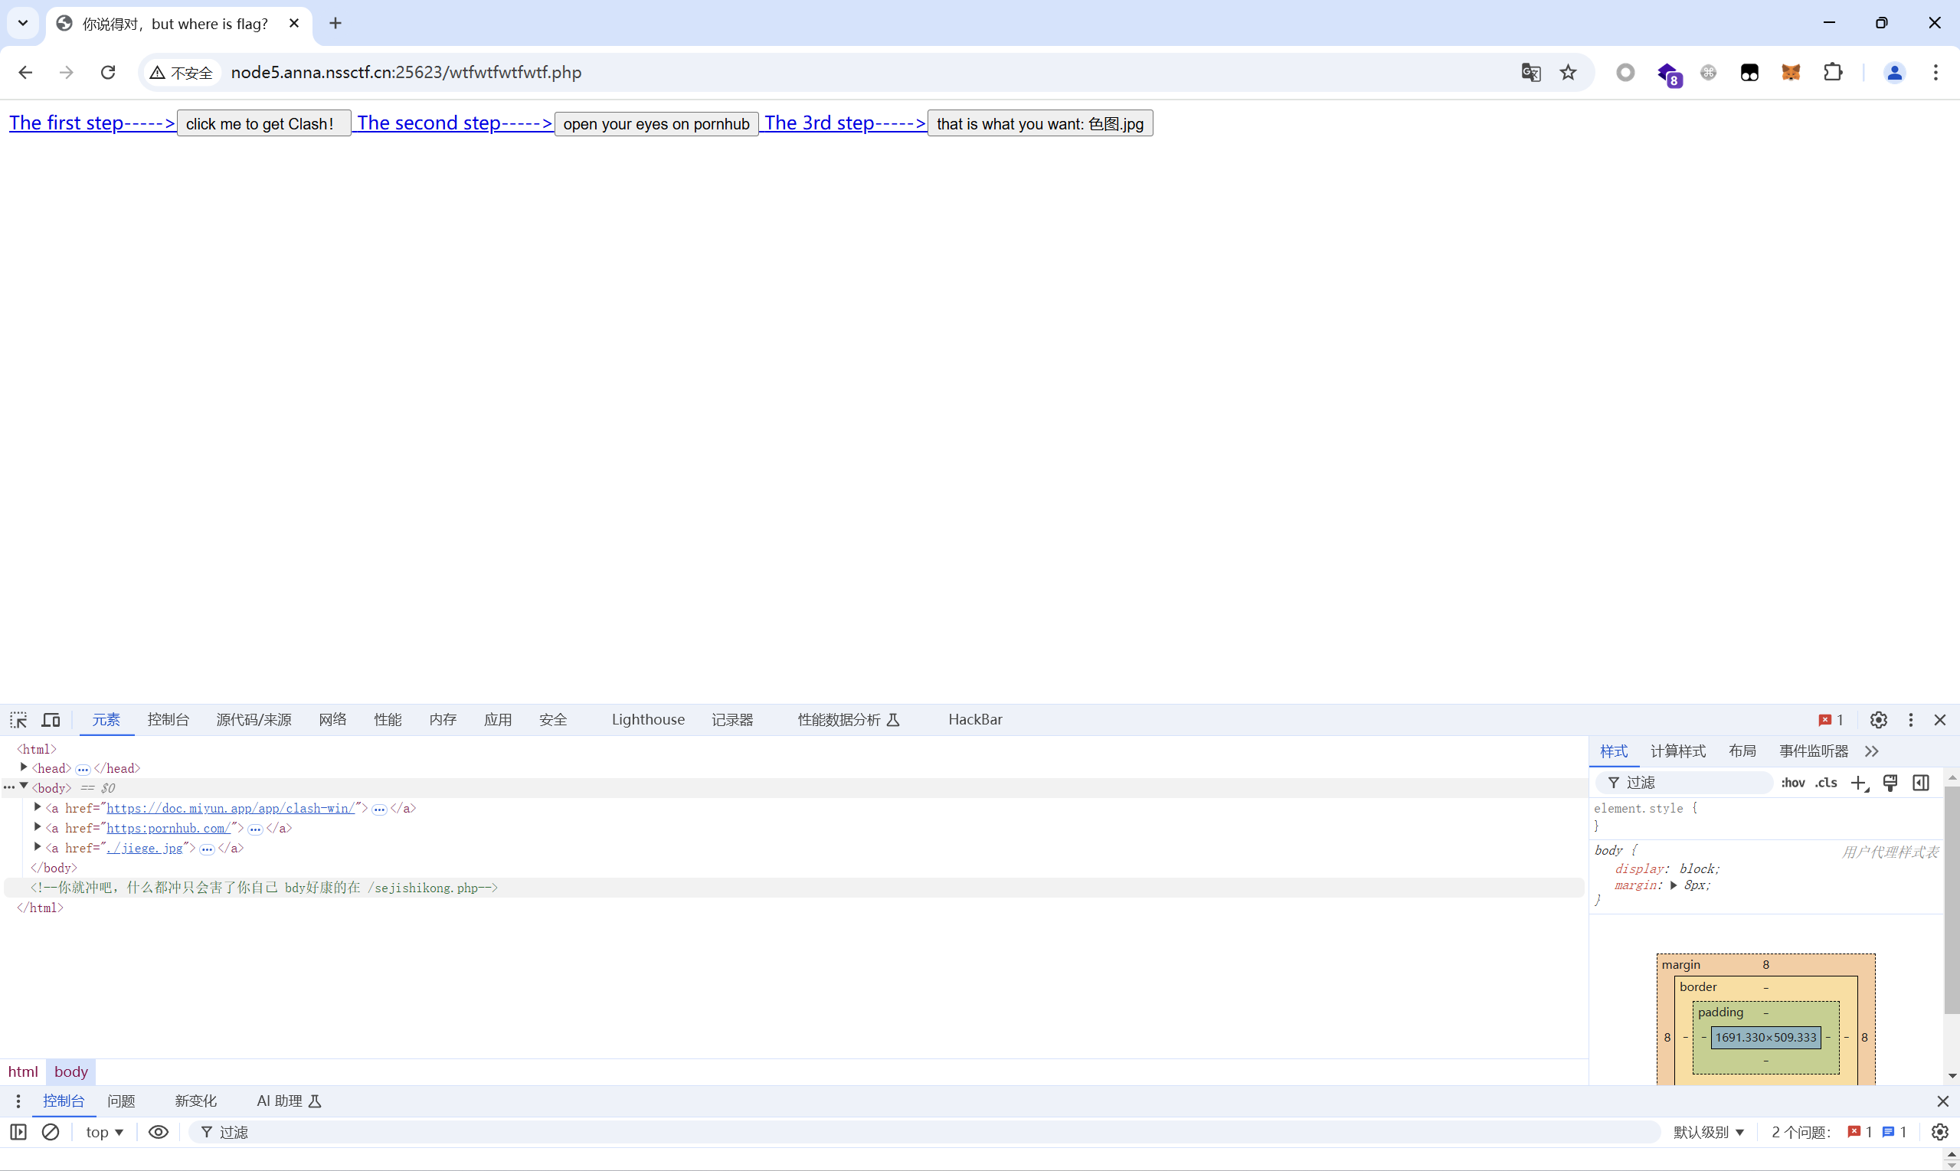Open a new browser tab
Image resolution: width=1960 pixels, height=1171 pixels.
(335, 23)
